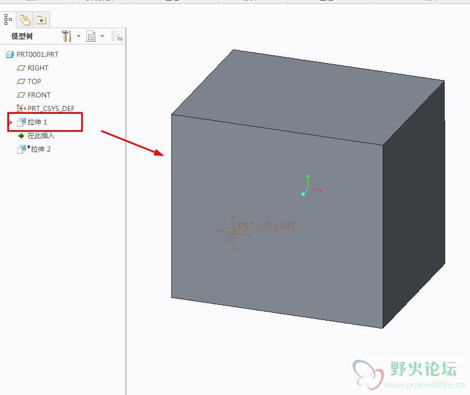
Task: Switch to the Folder Browser tab
Action: [25, 20]
